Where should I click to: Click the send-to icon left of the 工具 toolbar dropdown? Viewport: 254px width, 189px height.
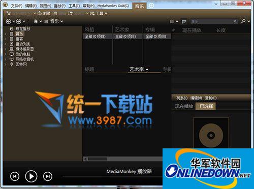coord(70,13)
